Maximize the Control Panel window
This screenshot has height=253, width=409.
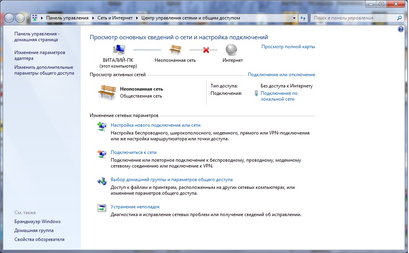(x=381, y=4)
